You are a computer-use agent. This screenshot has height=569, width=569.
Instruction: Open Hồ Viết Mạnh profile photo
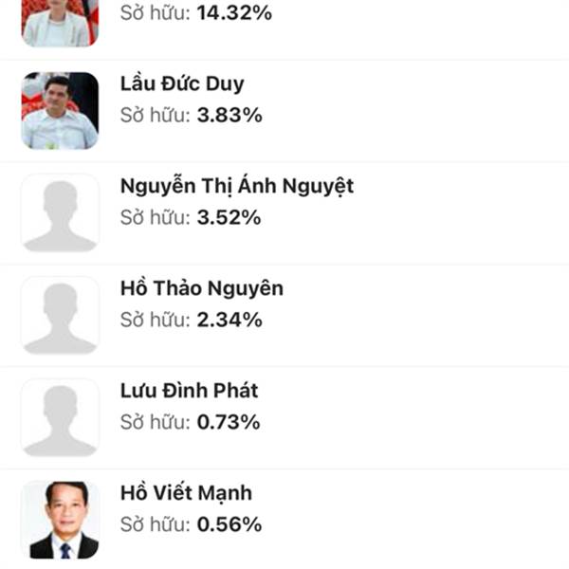60,520
